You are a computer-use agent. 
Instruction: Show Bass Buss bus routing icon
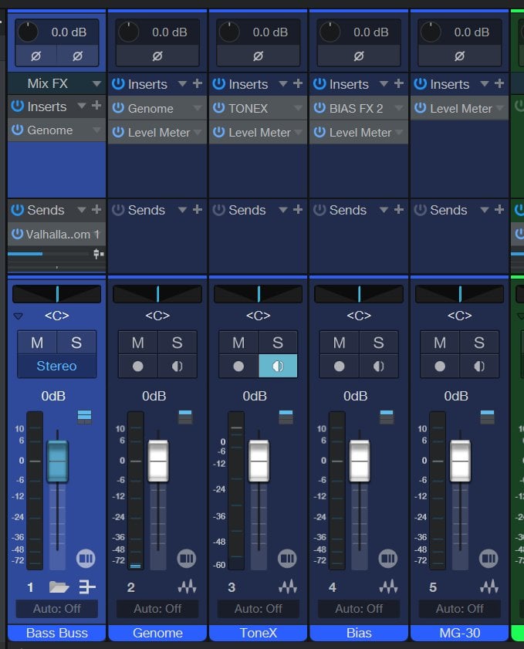tap(87, 587)
